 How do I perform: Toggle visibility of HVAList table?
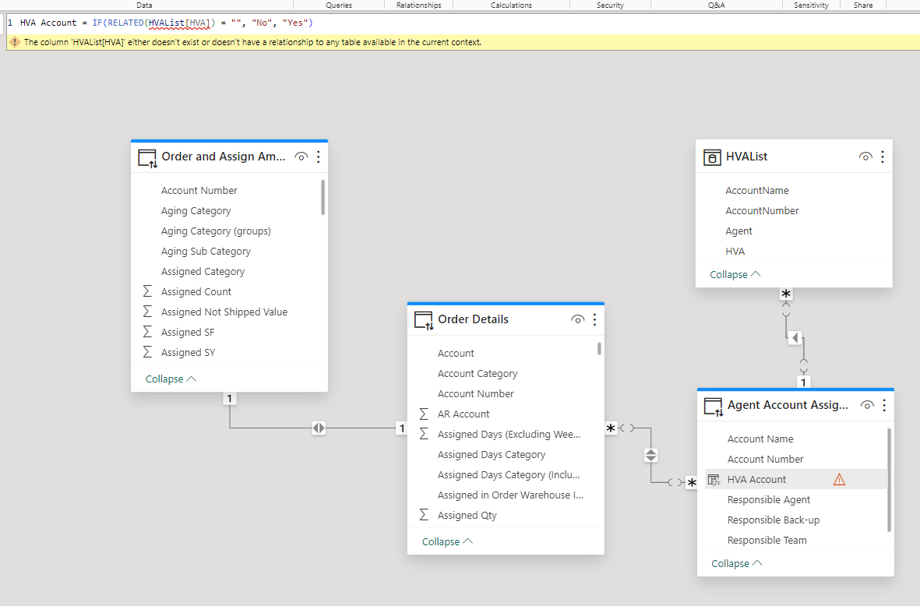click(x=865, y=157)
